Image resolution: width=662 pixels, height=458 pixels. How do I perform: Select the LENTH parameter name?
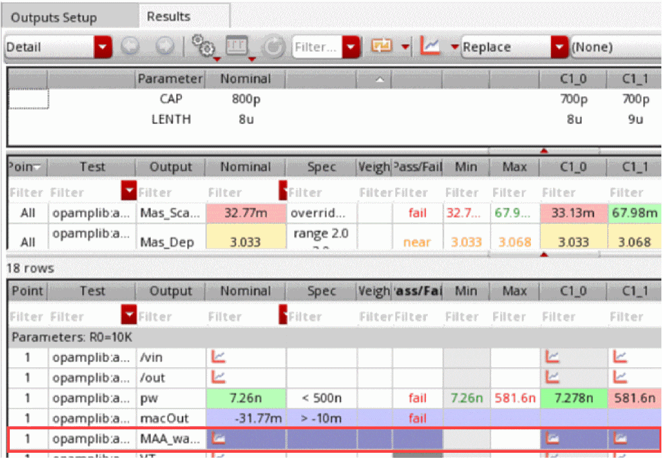point(171,119)
